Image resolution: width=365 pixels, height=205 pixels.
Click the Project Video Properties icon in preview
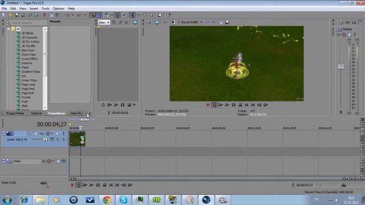(x=148, y=22)
